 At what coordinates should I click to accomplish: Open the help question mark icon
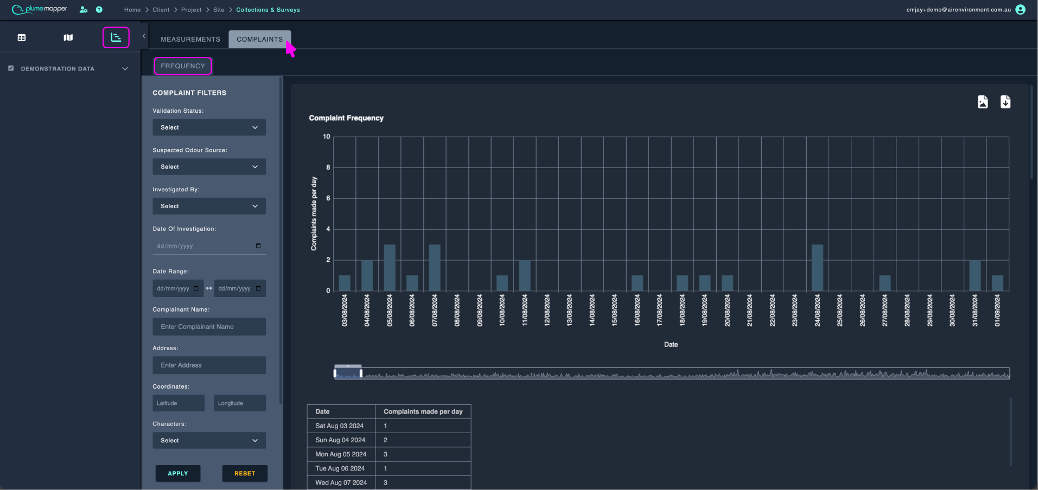[x=99, y=10]
